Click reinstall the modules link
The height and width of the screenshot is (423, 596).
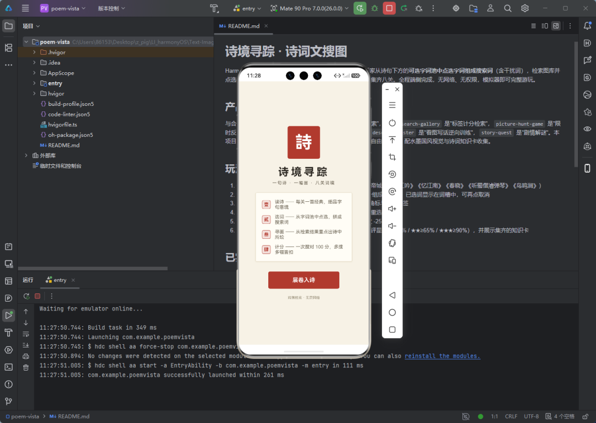443,356
